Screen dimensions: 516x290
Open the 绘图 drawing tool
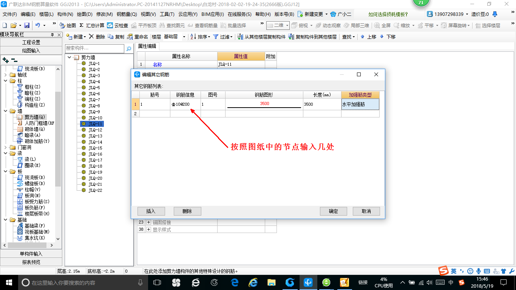point(68,25)
